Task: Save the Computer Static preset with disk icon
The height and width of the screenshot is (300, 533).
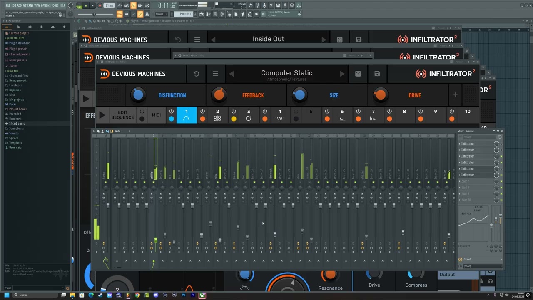Action: pos(377,74)
